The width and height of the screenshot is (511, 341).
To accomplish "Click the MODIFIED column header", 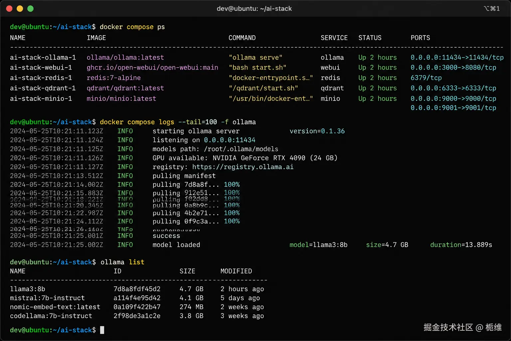I will click(236, 271).
